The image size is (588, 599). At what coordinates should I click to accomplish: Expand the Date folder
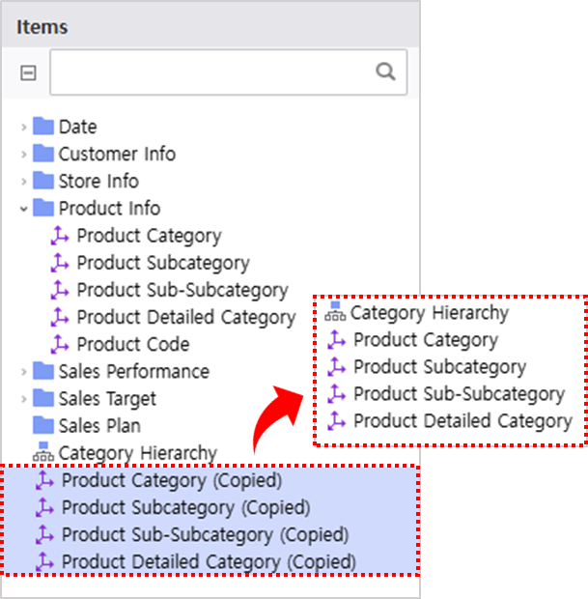[x=24, y=128]
